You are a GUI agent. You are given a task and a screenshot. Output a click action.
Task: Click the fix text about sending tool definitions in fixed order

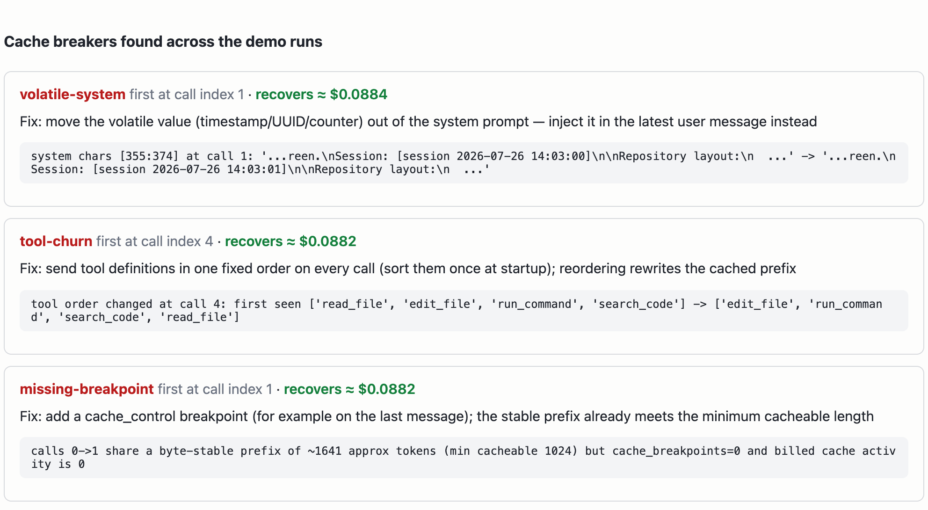408,269
